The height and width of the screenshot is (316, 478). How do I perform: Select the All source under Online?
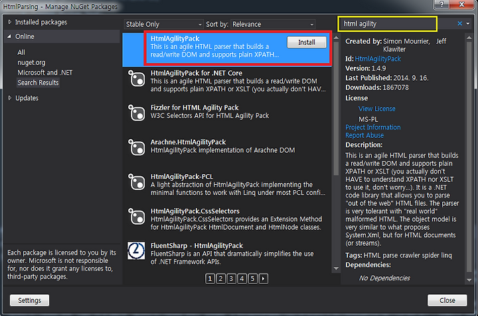click(x=21, y=52)
